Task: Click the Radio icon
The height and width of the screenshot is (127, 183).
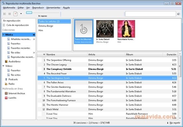Action: pyautogui.click(x=6, y=84)
